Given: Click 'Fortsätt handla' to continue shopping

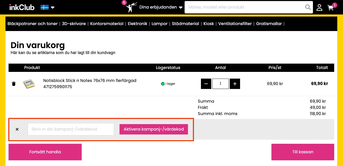Looking at the screenshot, I should pos(45,152).
